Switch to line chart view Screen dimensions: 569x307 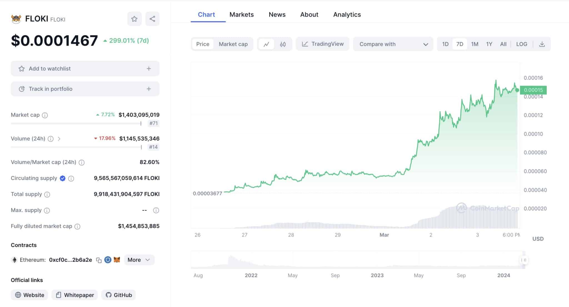(x=266, y=44)
